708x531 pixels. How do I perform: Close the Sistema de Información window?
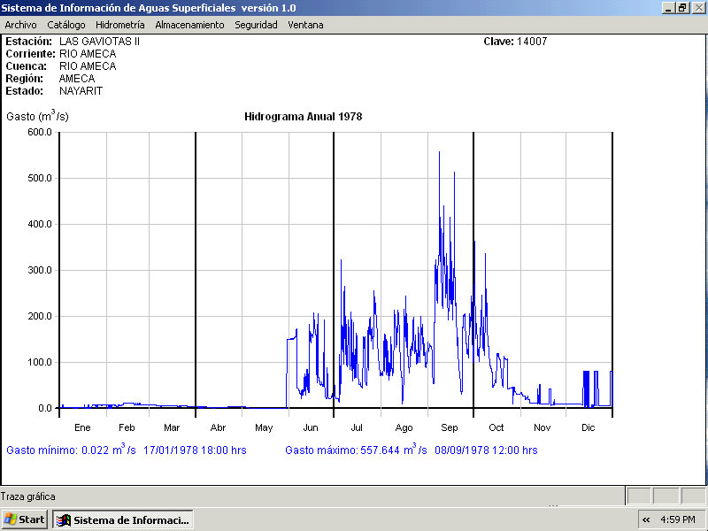697,7
